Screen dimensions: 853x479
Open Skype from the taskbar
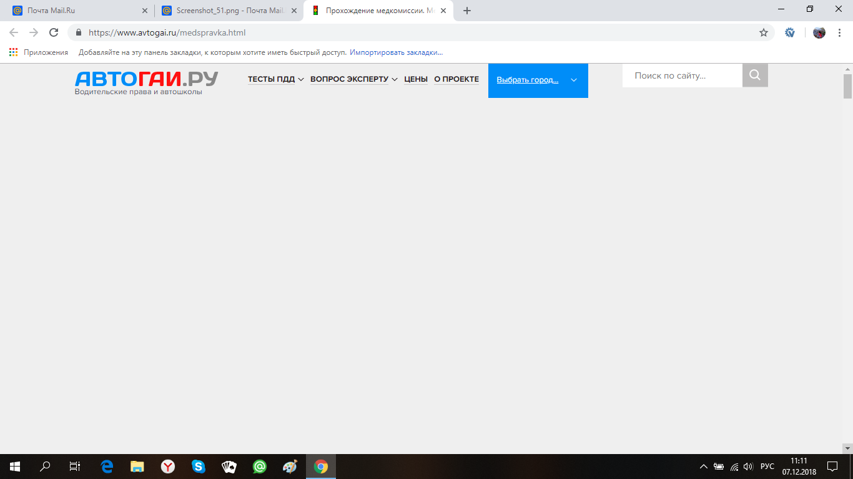coord(199,466)
